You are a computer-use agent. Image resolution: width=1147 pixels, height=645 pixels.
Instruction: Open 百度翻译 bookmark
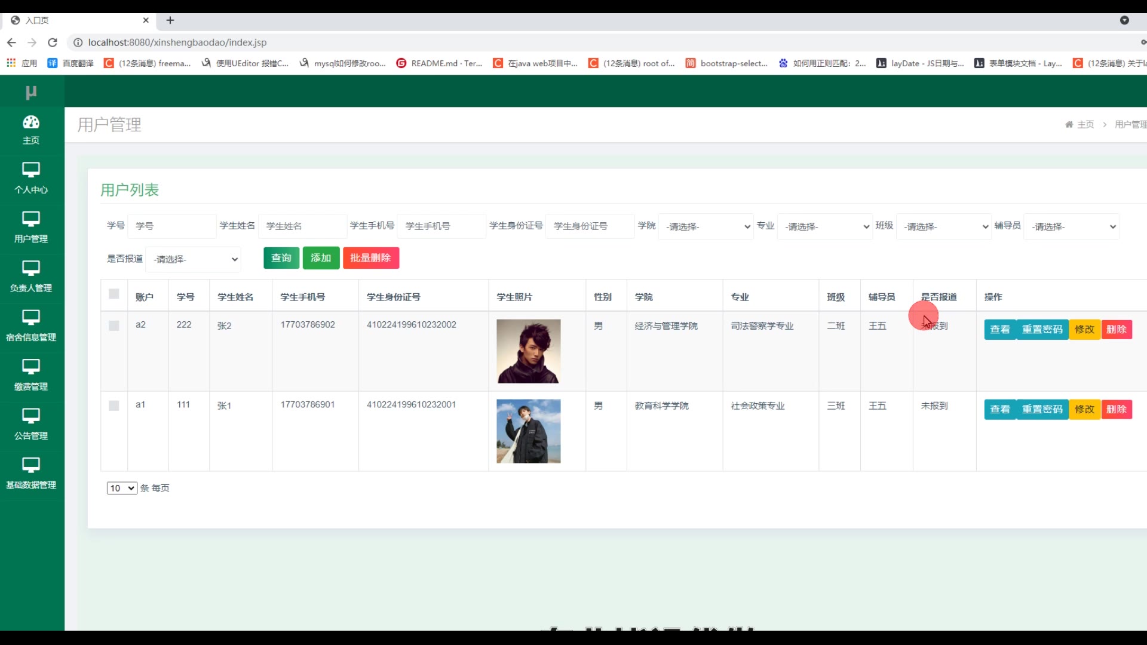[x=70, y=63]
